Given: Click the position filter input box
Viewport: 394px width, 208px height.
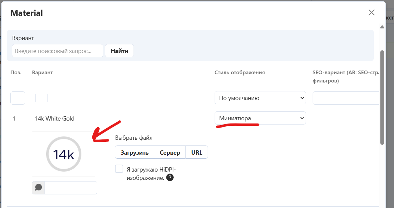Looking at the screenshot, I should click(x=18, y=98).
